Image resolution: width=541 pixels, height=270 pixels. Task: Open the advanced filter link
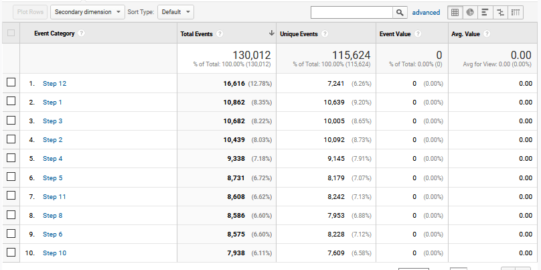[426, 12]
